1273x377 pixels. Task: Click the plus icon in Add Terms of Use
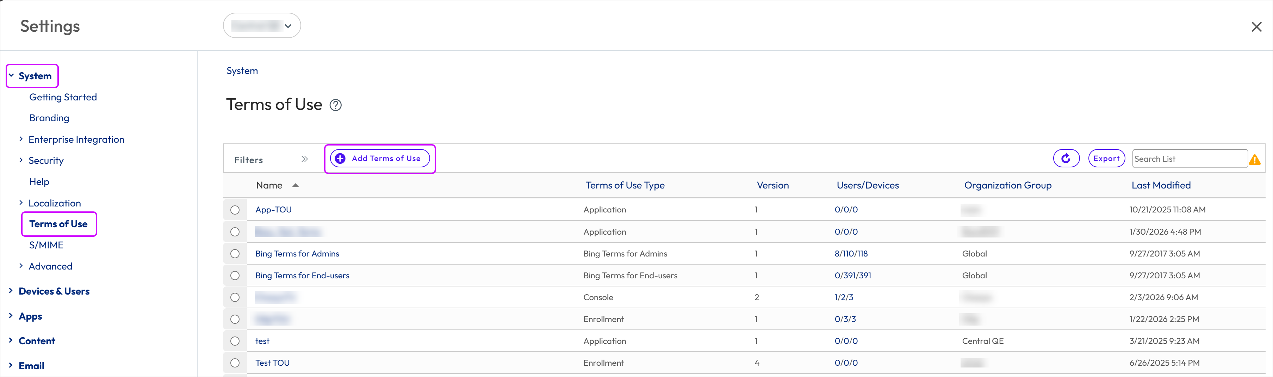click(x=340, y=159)
